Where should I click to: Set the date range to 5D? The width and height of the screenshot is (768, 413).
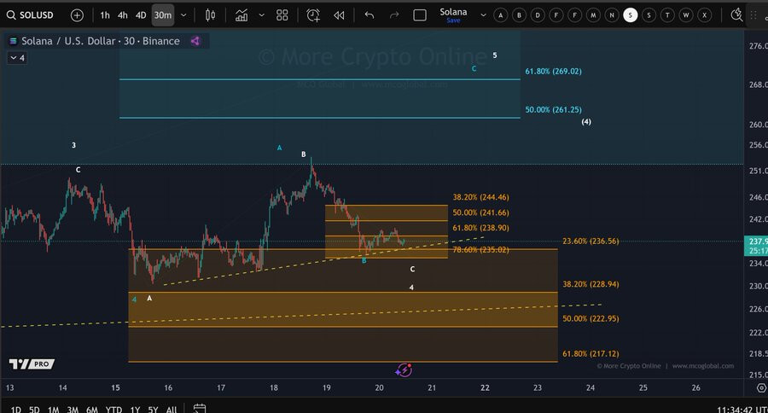tap(34, 409)
